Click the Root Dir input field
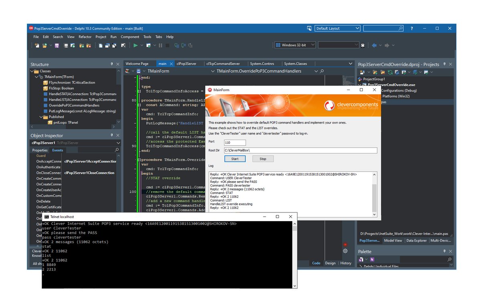The height and width of the screenshot is (300, 481). pyautogui.click(x=301, y=150)
